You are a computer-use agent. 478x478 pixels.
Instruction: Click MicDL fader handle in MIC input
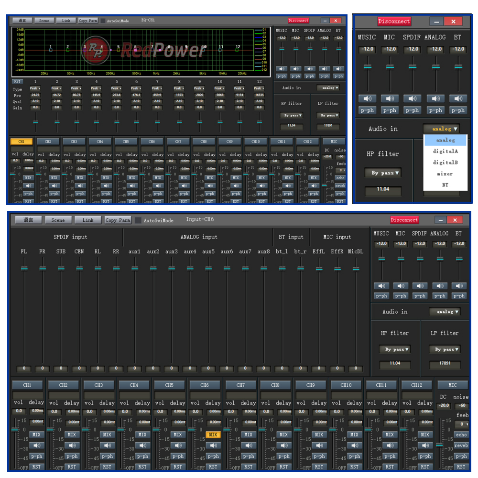click(356, 269)
